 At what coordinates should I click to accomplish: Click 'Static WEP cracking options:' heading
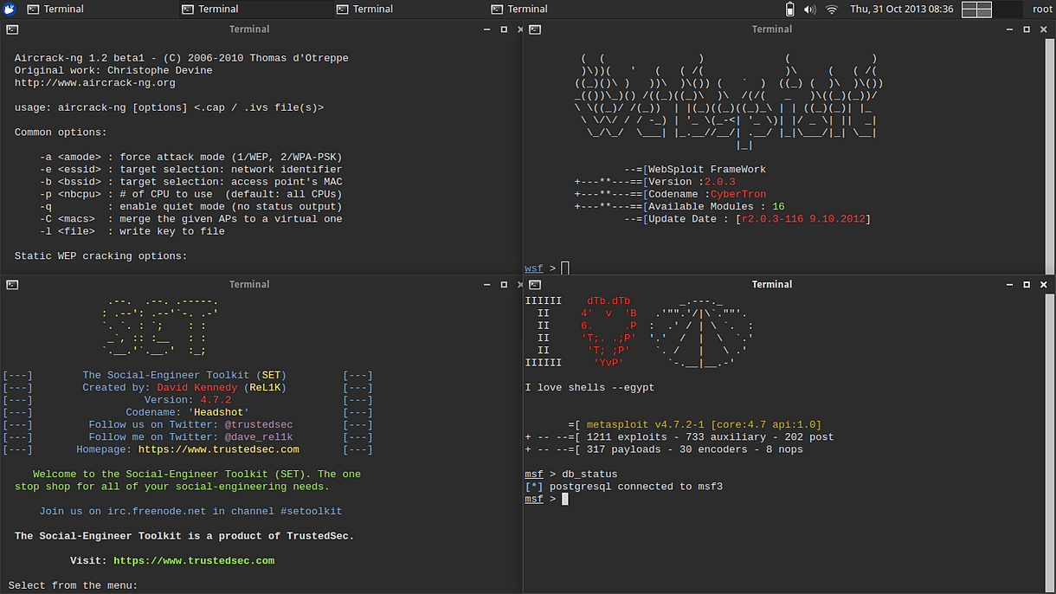tap(101, 256)
